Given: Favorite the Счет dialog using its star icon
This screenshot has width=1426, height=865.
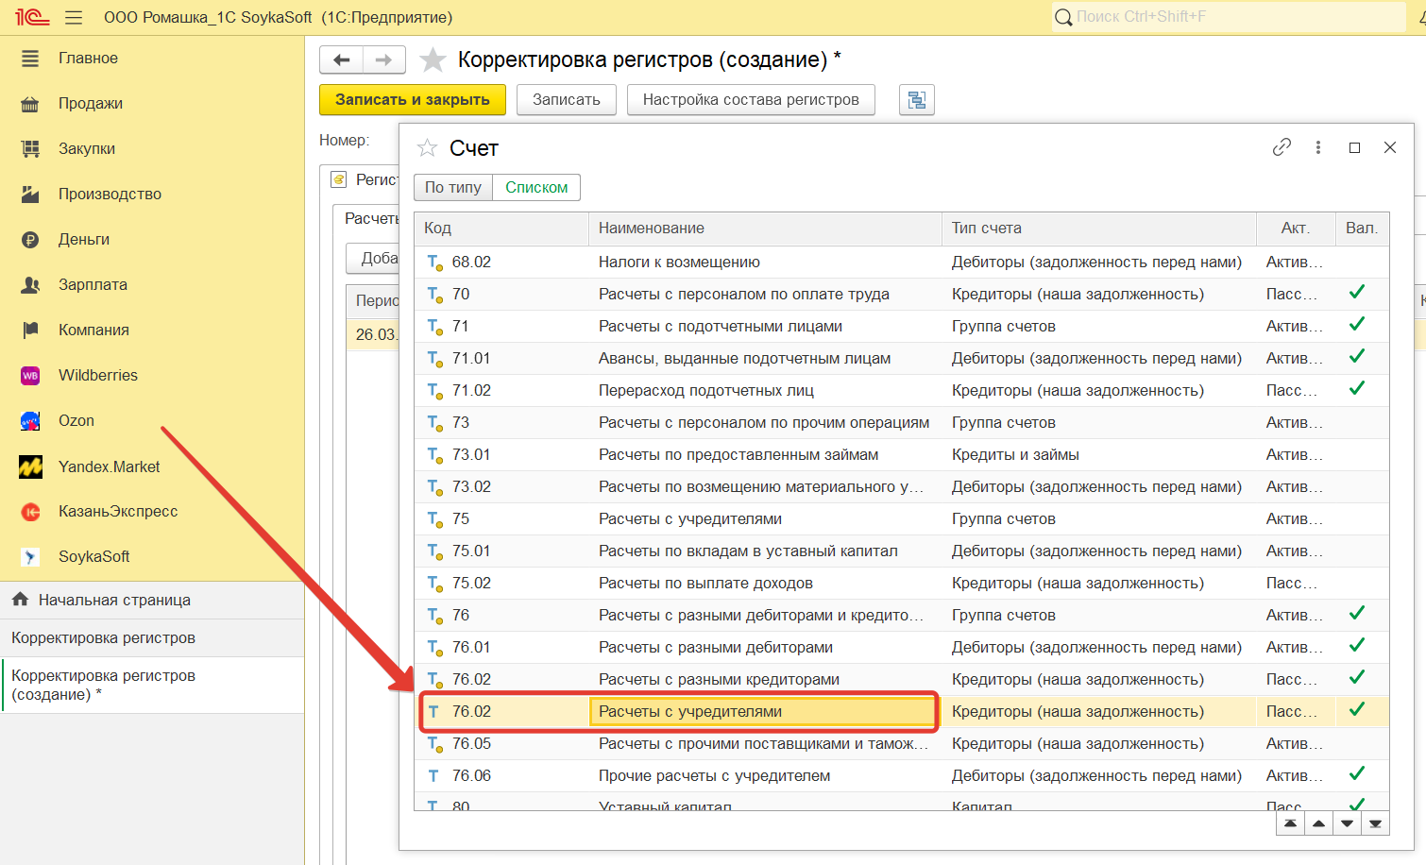Looking at the screenshot, I should click(x=428, y=148).
